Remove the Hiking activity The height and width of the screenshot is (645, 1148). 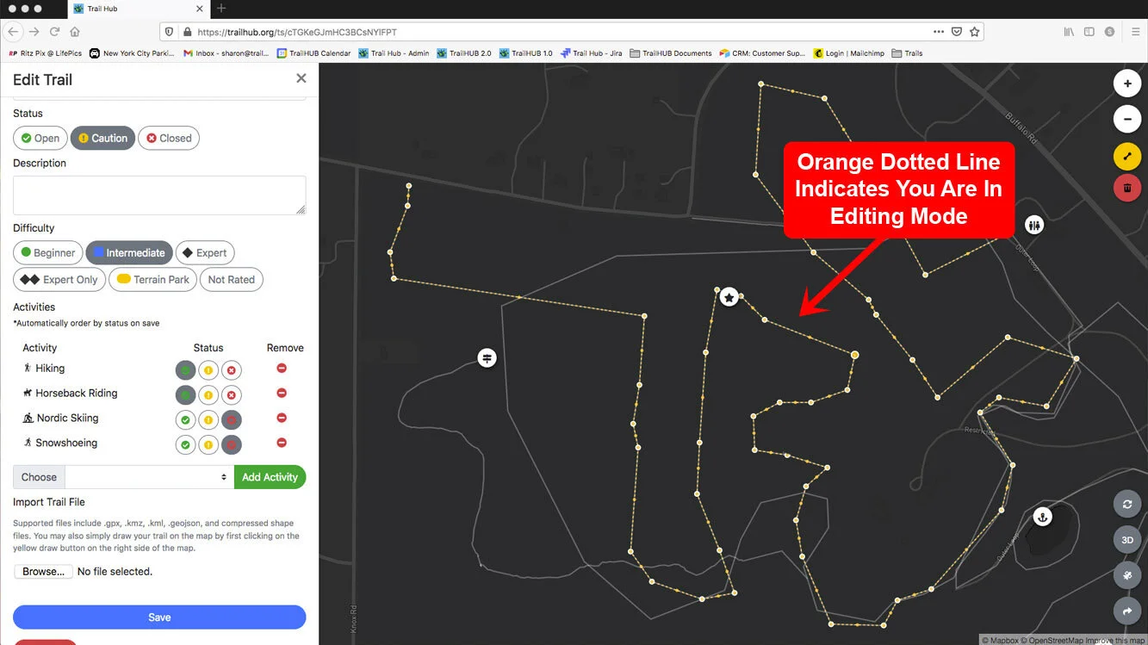[x=282, y=369]
